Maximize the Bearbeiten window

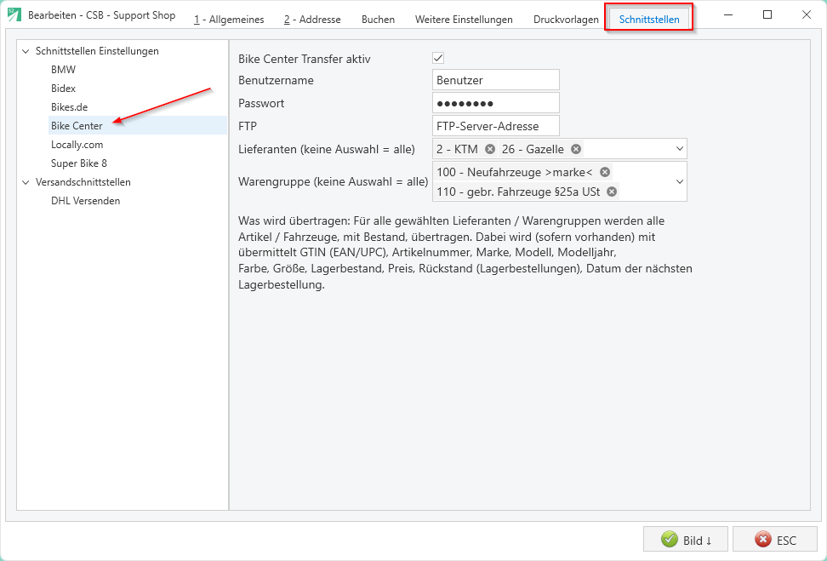(767, 14)
